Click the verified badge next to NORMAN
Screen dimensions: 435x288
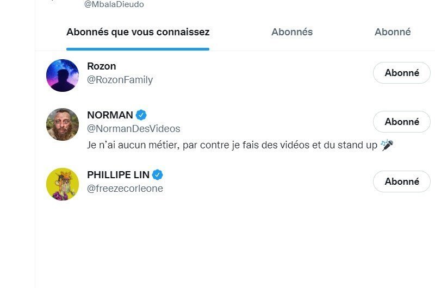(x=141, y=115)
